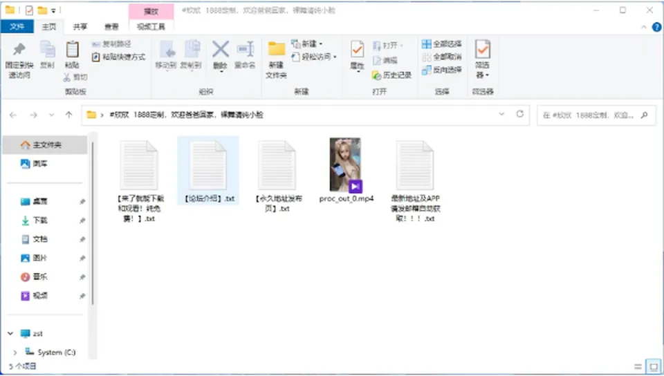Expand the System (C:) tree node
This screenshot has height=376, width=664.
point(15,352)
